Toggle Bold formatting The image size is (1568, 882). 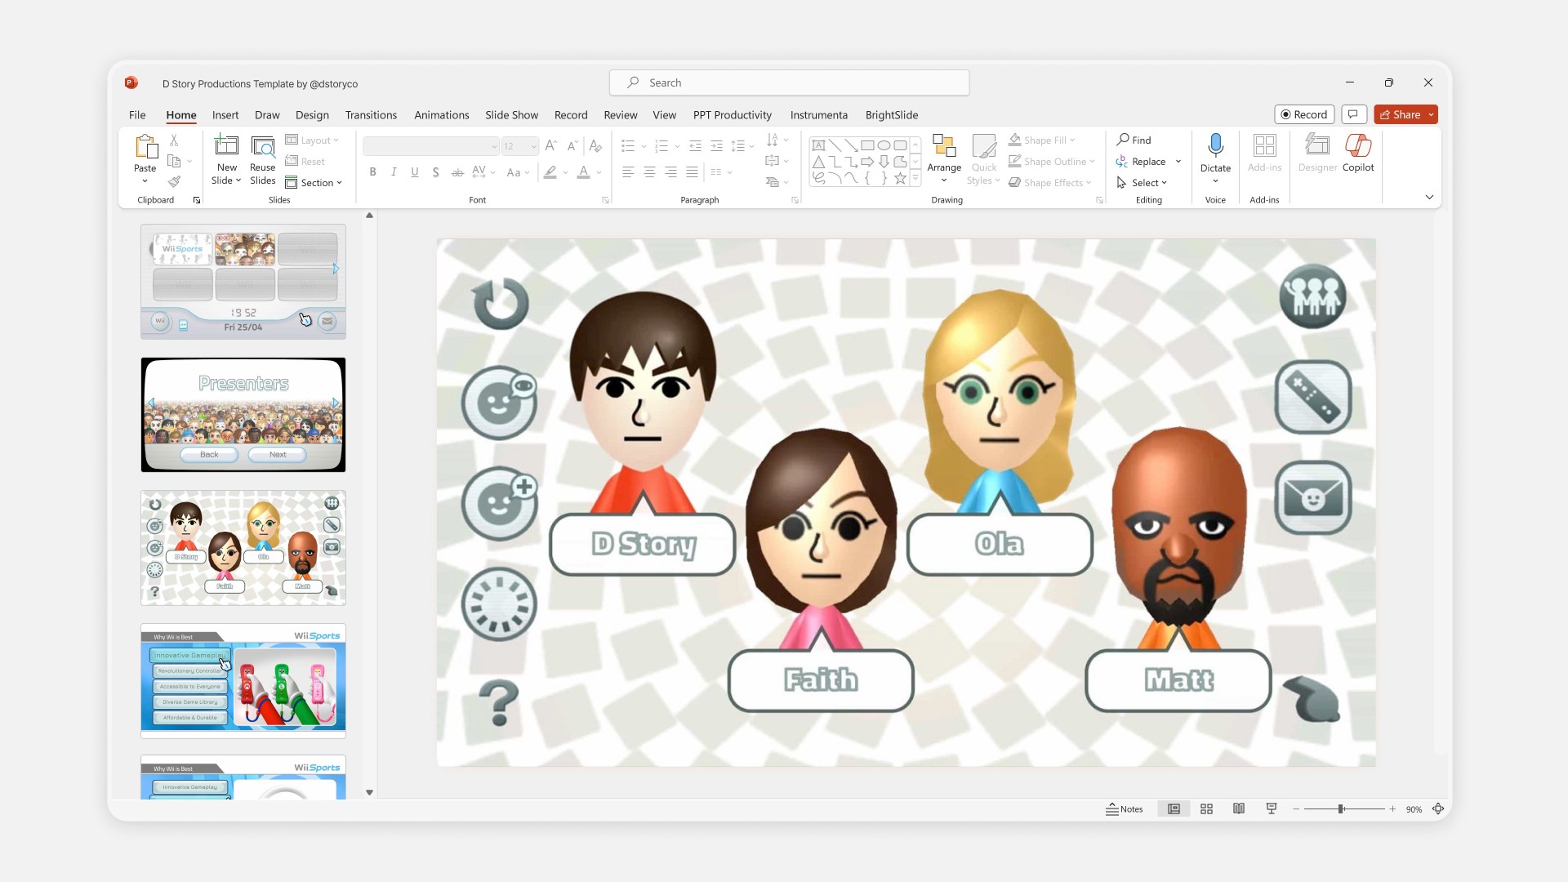point(372,172)
